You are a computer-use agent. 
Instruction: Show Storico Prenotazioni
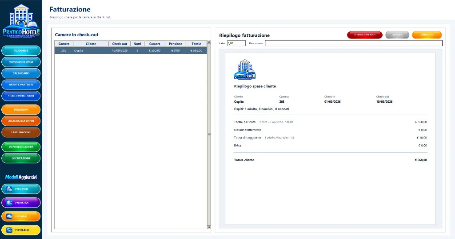[21, 96]
